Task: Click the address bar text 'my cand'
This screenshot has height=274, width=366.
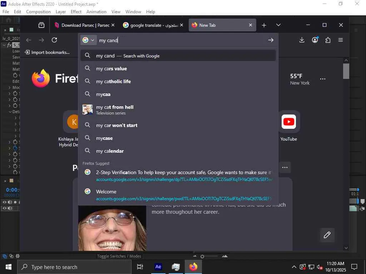Action: pos(108,40)
